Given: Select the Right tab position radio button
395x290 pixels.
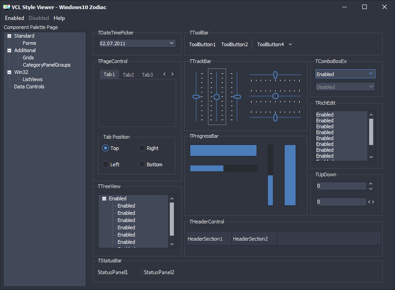Looking at the screenshot, I should 142,148.
